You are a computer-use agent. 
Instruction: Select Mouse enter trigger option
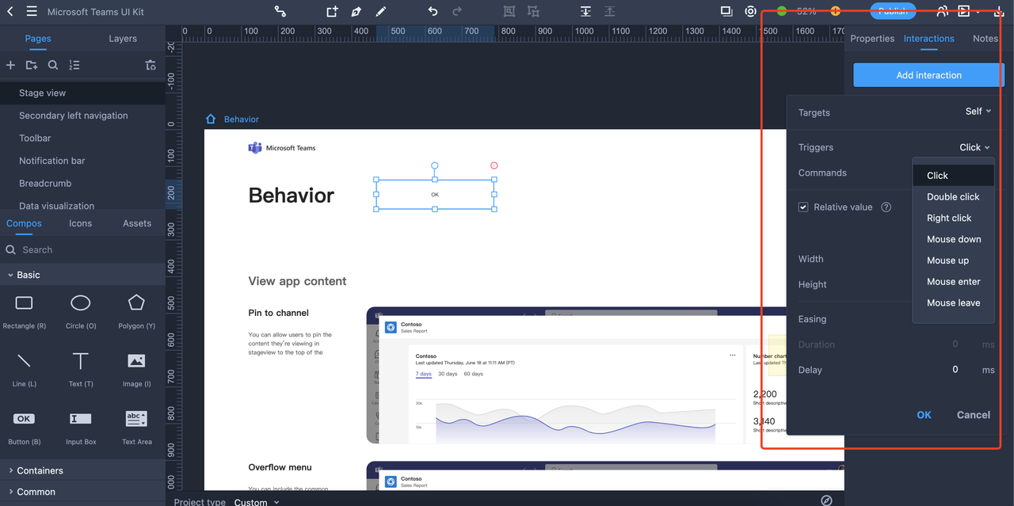[953, 281]
